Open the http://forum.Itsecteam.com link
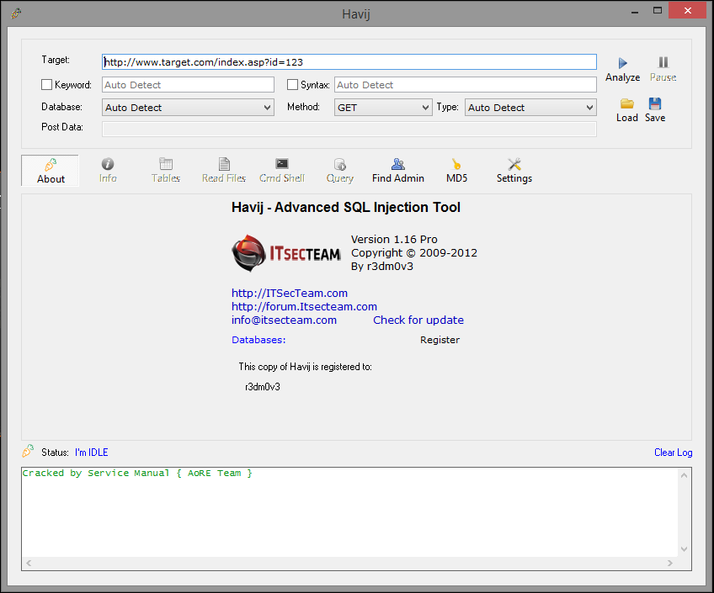714x593 pixels. [304, 306]
